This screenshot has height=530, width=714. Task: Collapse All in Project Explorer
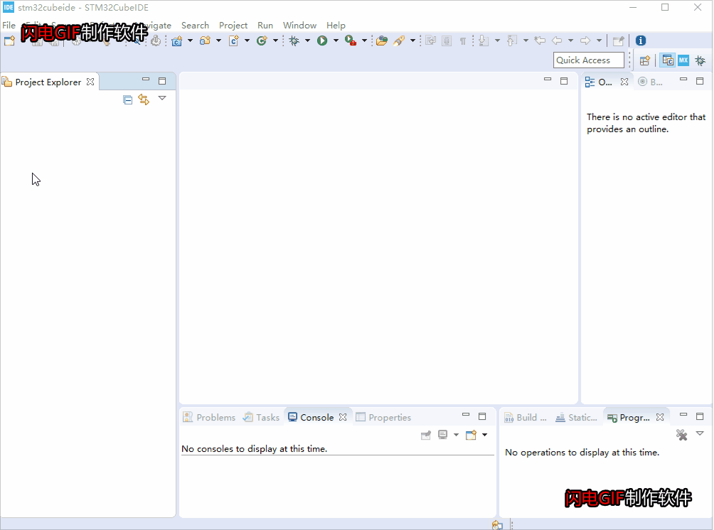point(127,99)
